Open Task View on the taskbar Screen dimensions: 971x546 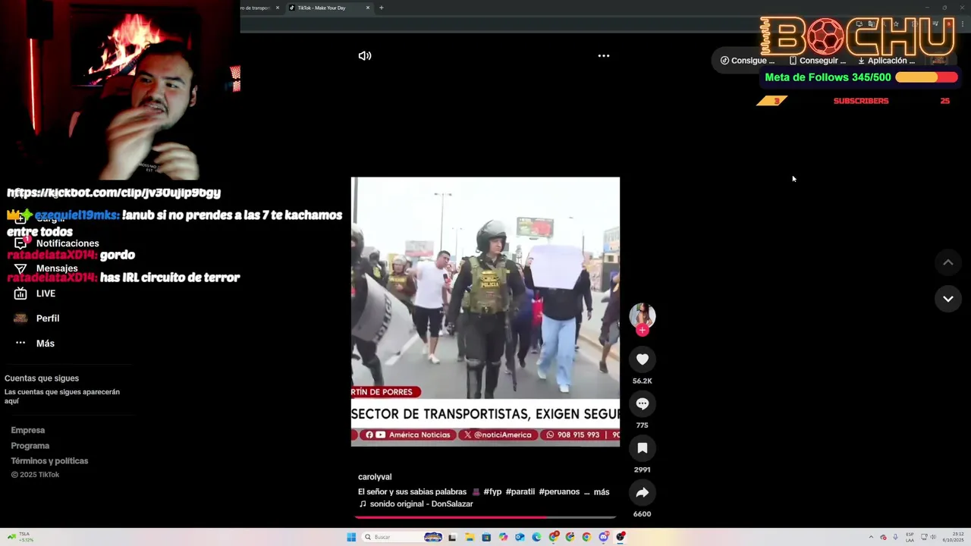pos(452,537)
